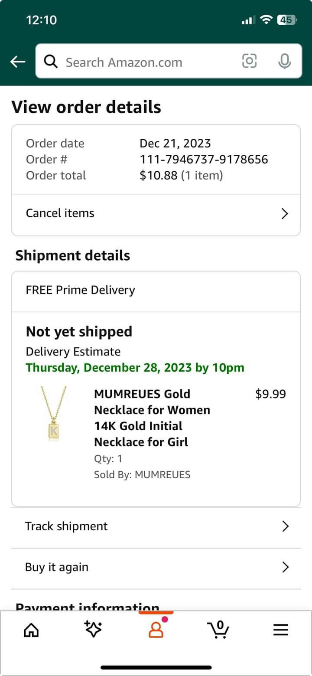312x676 pixels.
Task: Expand Track shipment chevron
Action: [285, 526]
